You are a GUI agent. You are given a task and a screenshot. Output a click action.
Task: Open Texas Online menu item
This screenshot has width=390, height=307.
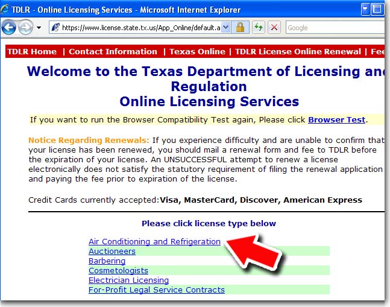(x=197, y=51)
